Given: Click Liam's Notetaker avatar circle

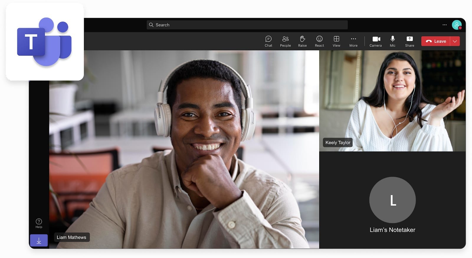Looking at the screenshot, I should click(392, 200).
